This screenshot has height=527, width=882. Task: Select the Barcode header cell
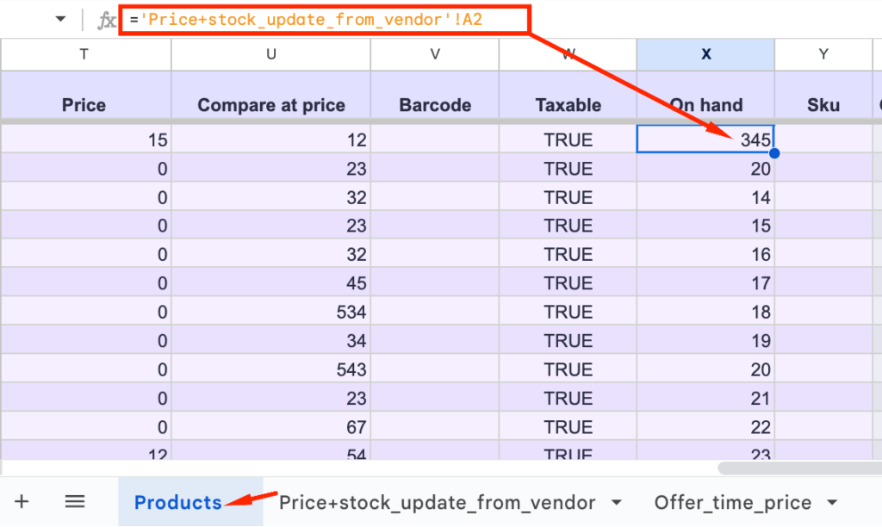435,105
